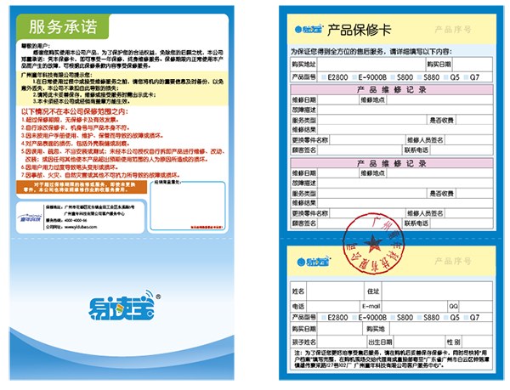This screenshot has width=510, height=390.
Task: Click the 经销商盖章处 stamp box
Action: tap(188, 206)
